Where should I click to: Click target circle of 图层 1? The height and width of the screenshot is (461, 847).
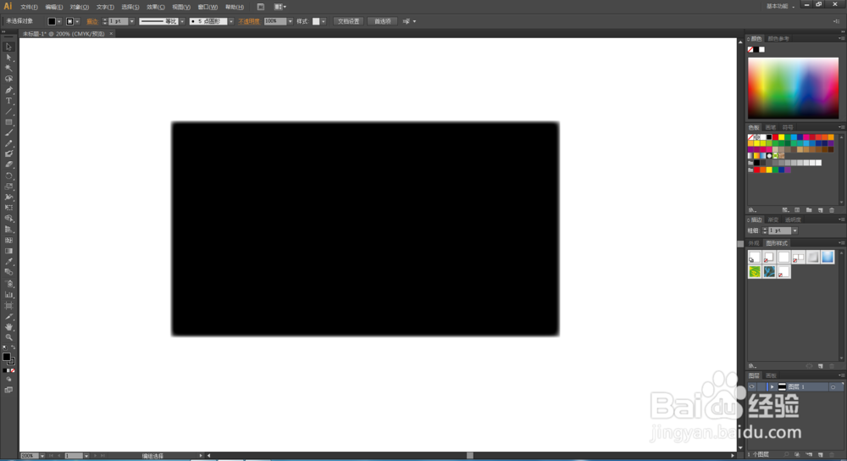(x=833, y=387)
